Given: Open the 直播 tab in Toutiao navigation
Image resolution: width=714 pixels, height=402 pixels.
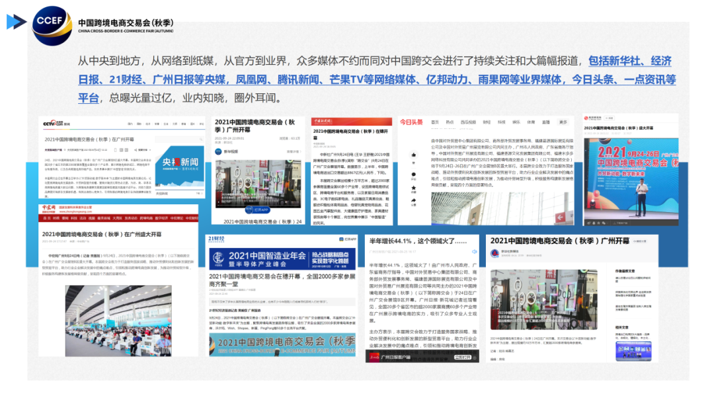Looking at the screenshot, I should 545,122.
